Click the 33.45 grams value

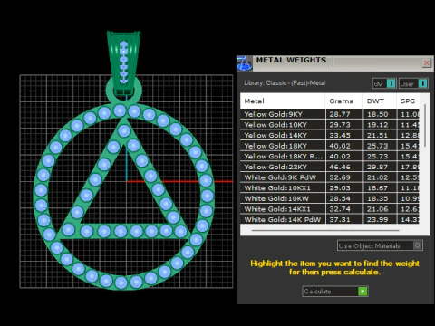340,135
